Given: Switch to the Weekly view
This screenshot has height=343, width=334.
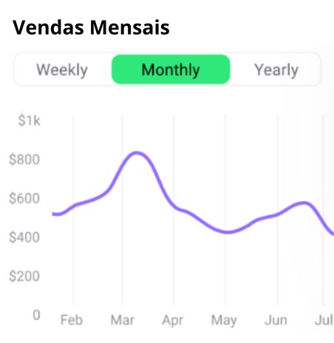Looking at the screenshot, I should coord(62,69).
